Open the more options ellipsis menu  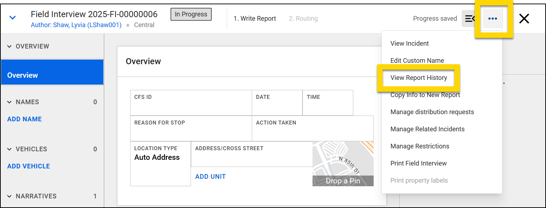point(493,18)
